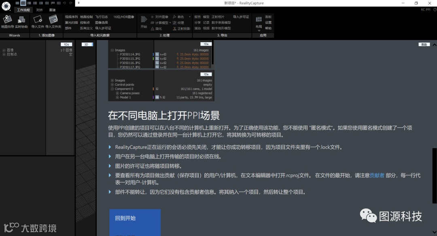Click 正射相片 export ortho photo

point(218,17)
